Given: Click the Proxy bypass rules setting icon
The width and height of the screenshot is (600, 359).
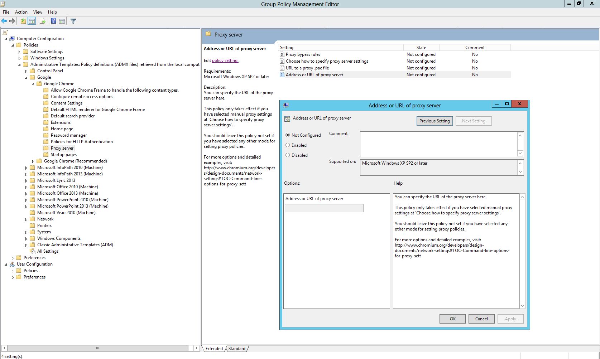Looking at the screenshot, I should (x=282, y=54).
